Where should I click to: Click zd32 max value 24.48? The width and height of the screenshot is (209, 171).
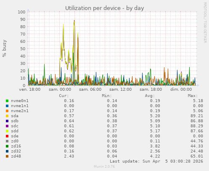[x=197, y=151]
